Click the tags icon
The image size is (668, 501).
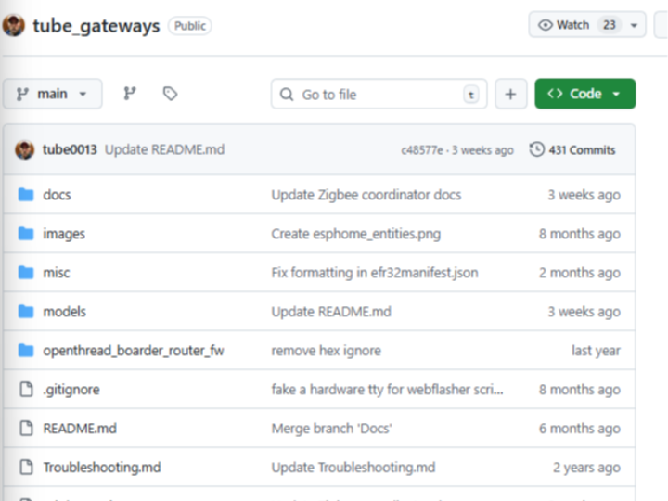click(170, 94)
